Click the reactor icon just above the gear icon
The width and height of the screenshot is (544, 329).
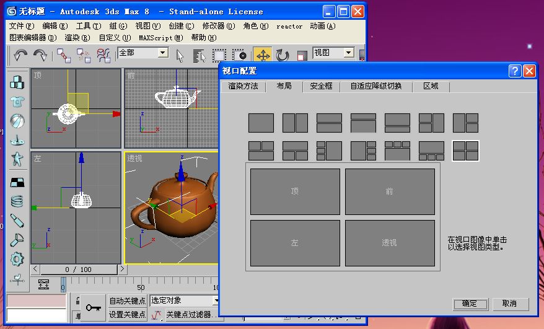17,240
